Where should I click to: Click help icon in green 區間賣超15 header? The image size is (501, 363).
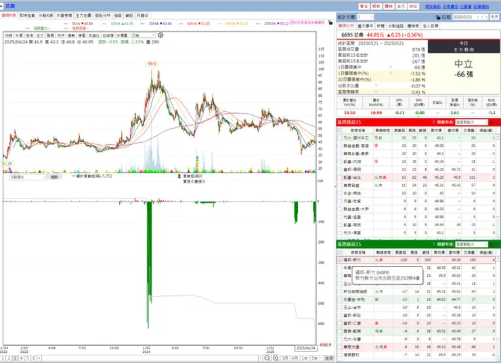[x=433, y=244]
